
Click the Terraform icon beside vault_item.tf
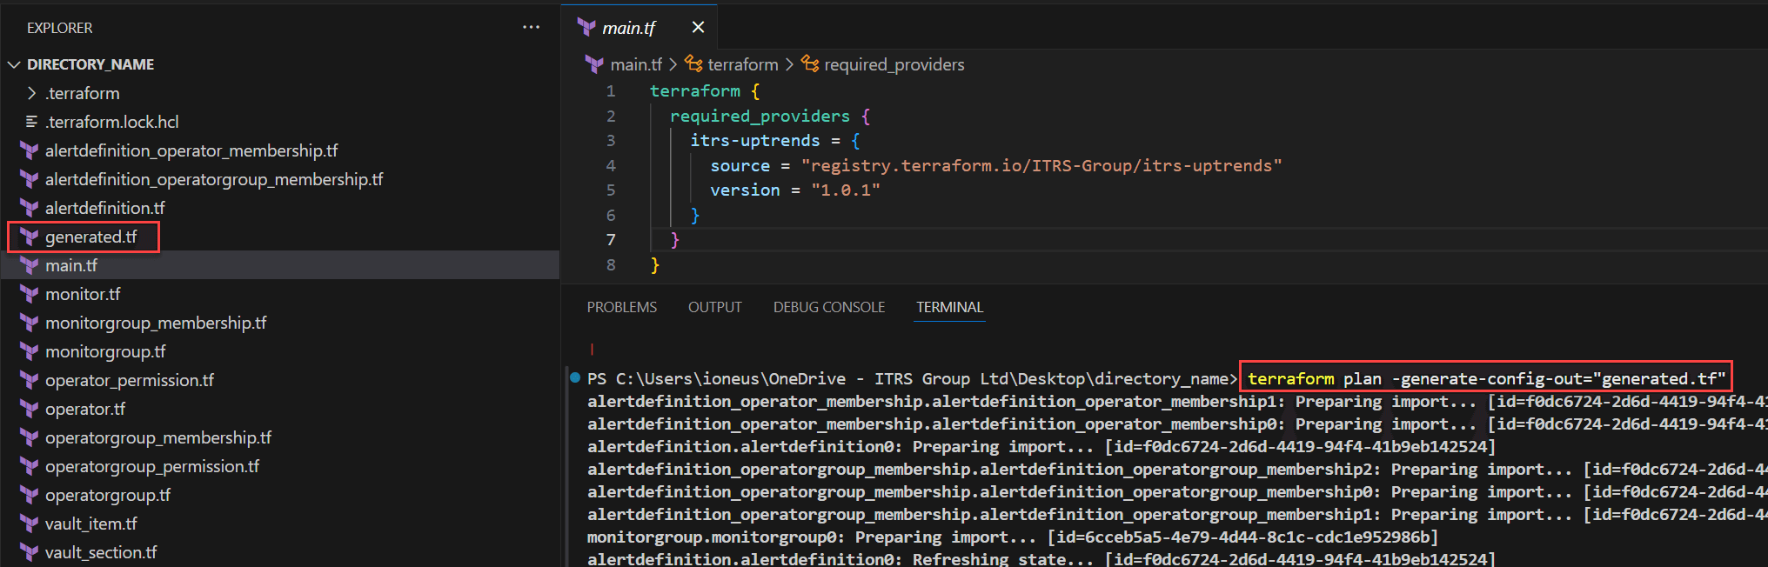(x=30, y=524)
